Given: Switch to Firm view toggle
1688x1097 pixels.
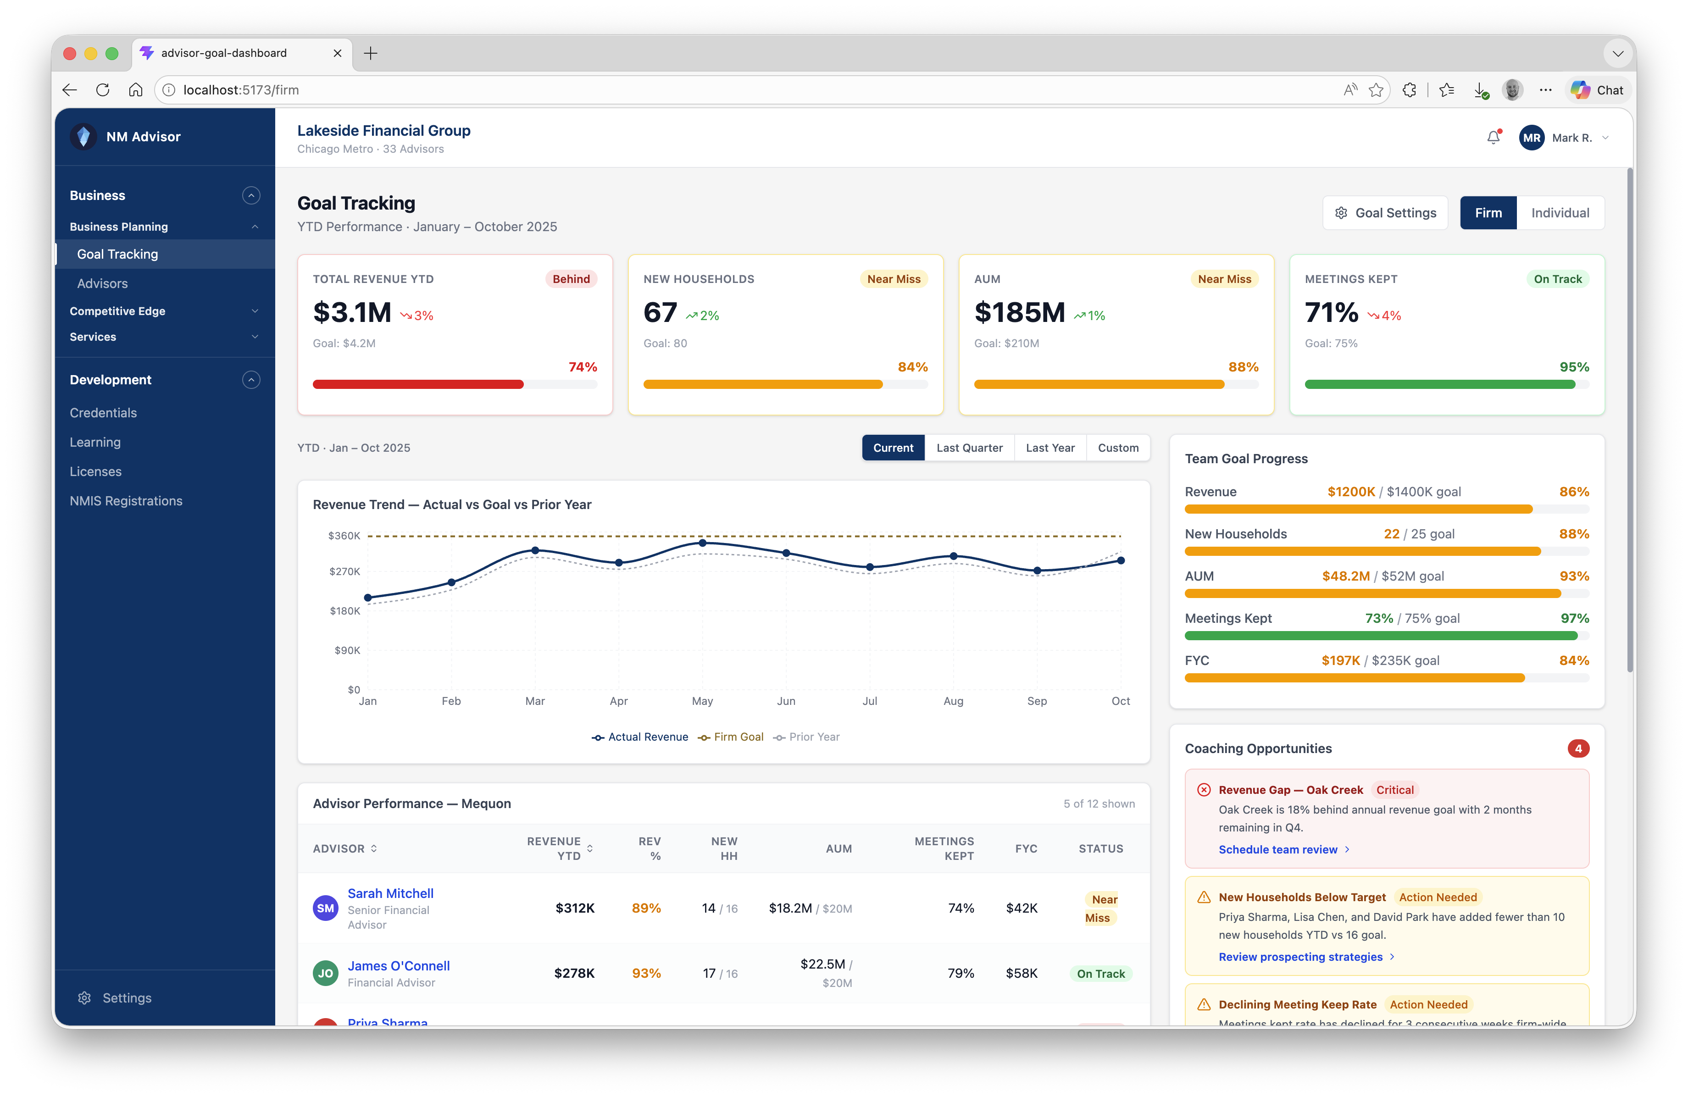Looking at the screenshot, I should [x=1488, y=213].
